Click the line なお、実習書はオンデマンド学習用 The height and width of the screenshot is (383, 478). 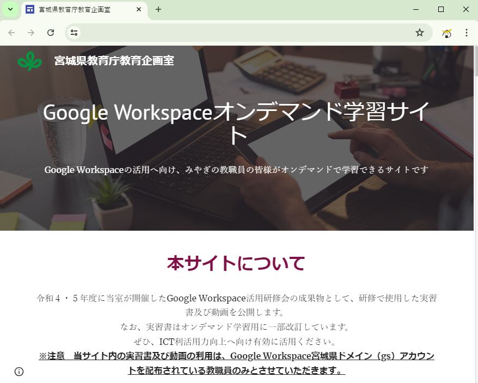pos(235,327)
